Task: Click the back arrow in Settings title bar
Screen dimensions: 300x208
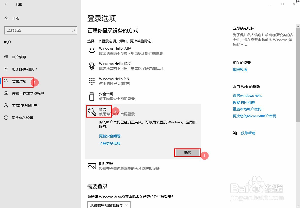Action: tap(6, 4)
